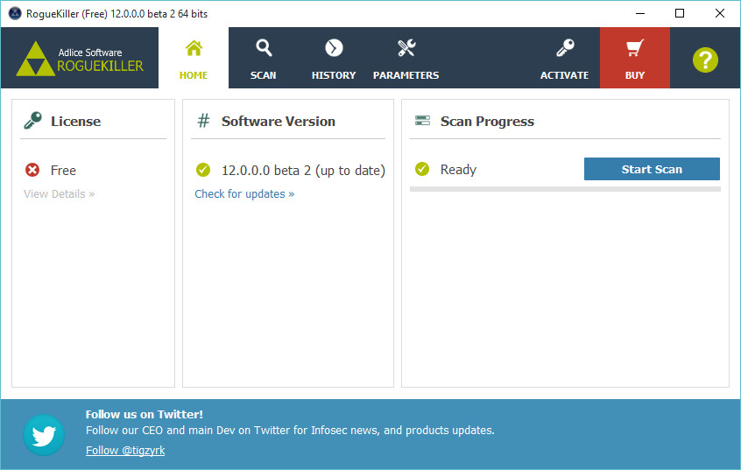
Task: Start a scan with Start Scan button
Action: [652, 169]
